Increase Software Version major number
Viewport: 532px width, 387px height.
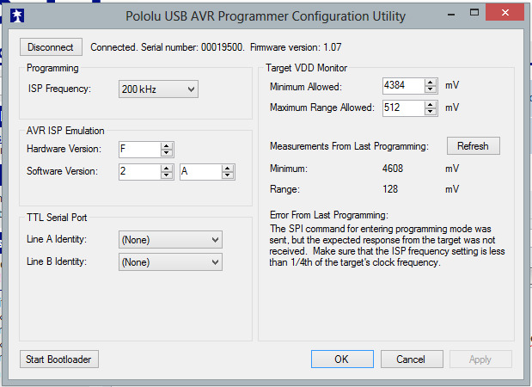tap(167, 168)
